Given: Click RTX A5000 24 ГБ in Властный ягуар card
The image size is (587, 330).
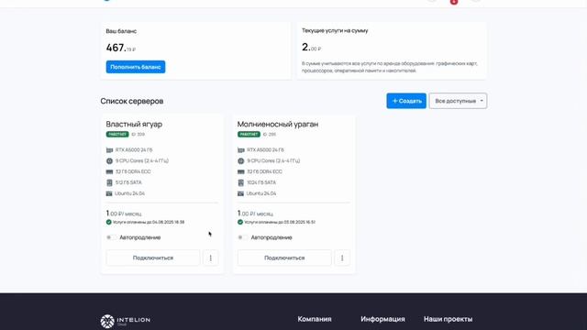Looking at the screenshot, I should click(x=134, y=150).
